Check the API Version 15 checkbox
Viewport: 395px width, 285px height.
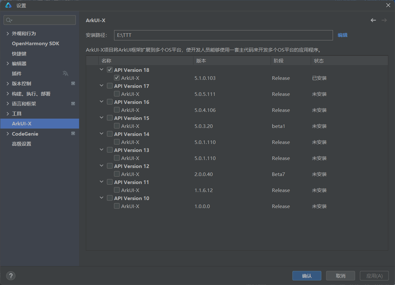[110, 118]
